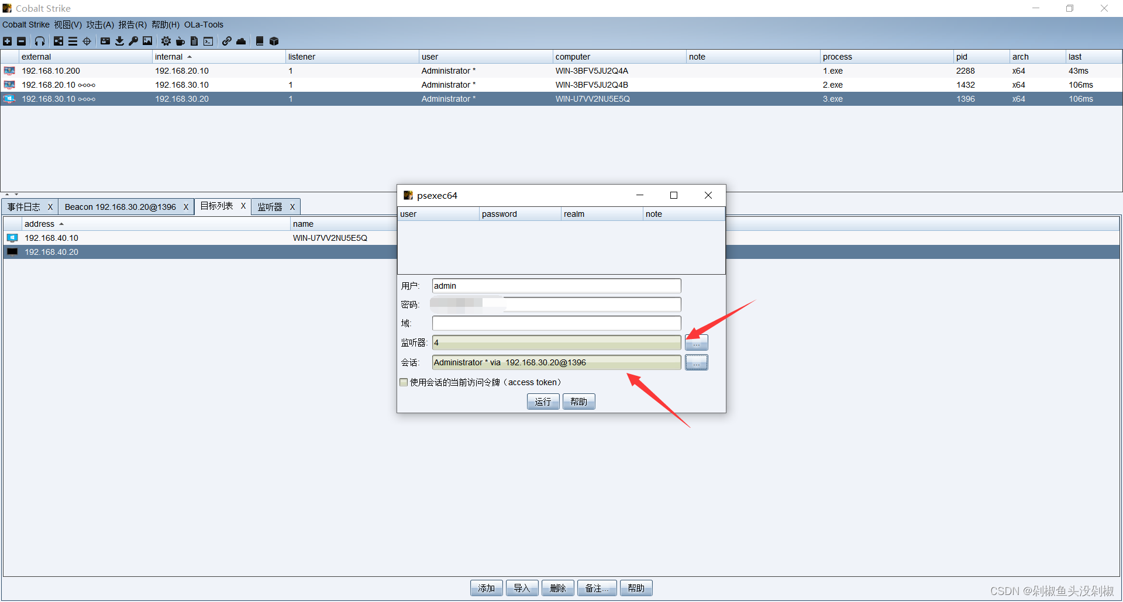Sort targets by address column header
Screen dimensions: 1123x602
(x=156, y=224)
